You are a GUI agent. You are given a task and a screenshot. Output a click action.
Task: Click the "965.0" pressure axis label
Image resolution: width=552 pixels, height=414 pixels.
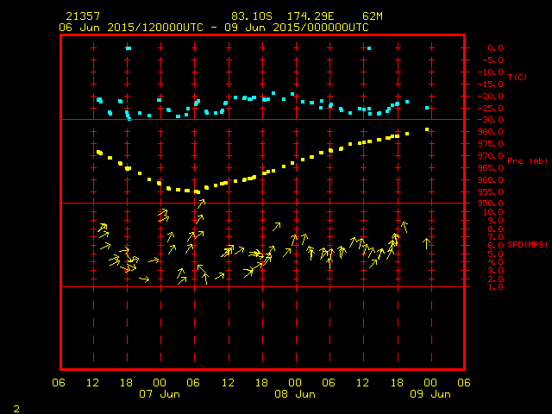point(491,167)
